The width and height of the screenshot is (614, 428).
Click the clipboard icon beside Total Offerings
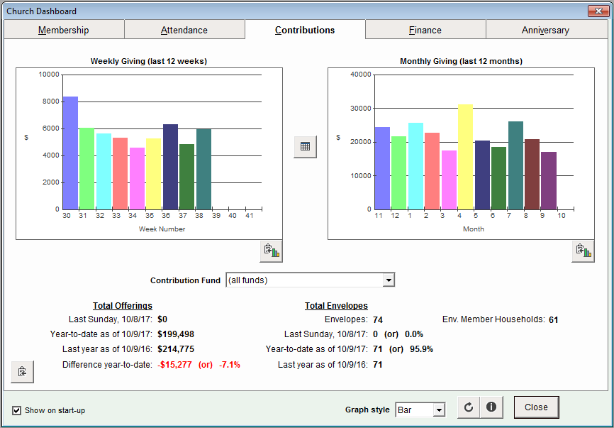tap(22, 371)
